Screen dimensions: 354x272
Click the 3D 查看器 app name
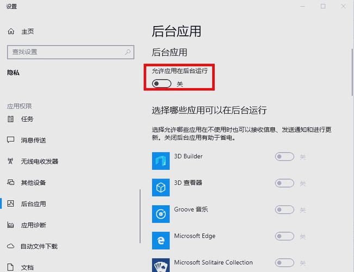coord(188,183)
